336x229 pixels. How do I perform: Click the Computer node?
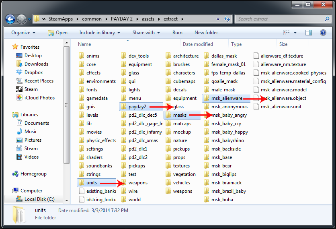pyautogui.click(x=27, y=191)
